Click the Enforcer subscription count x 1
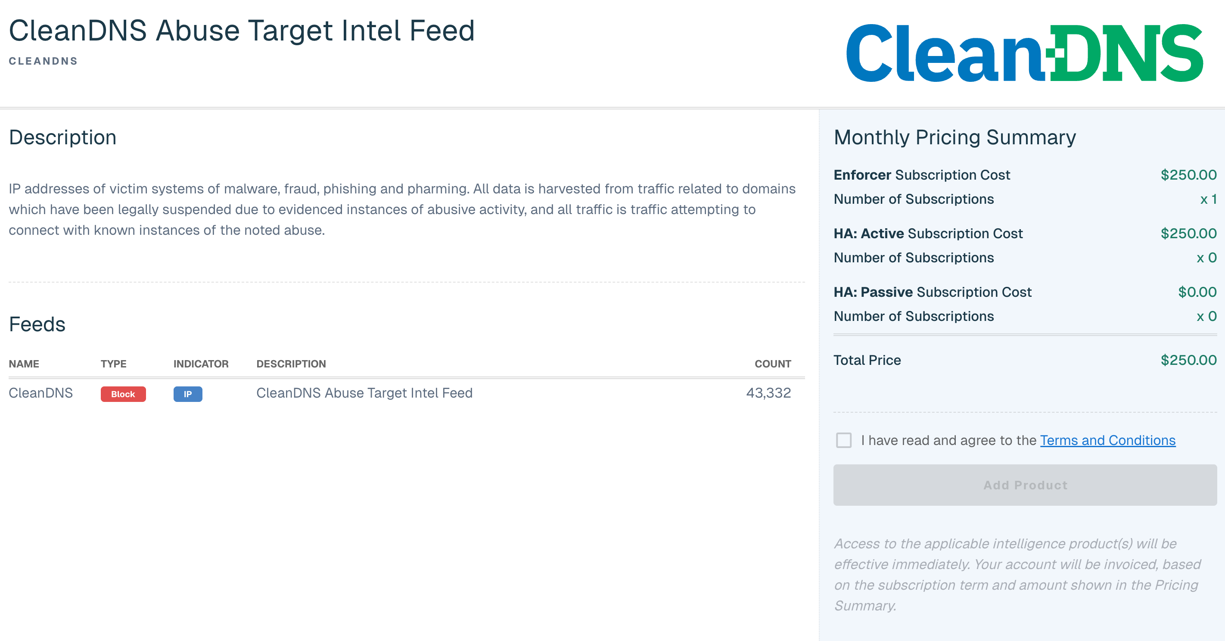This screenshot has width=1225, height=641. click(x=1208, y=199)
